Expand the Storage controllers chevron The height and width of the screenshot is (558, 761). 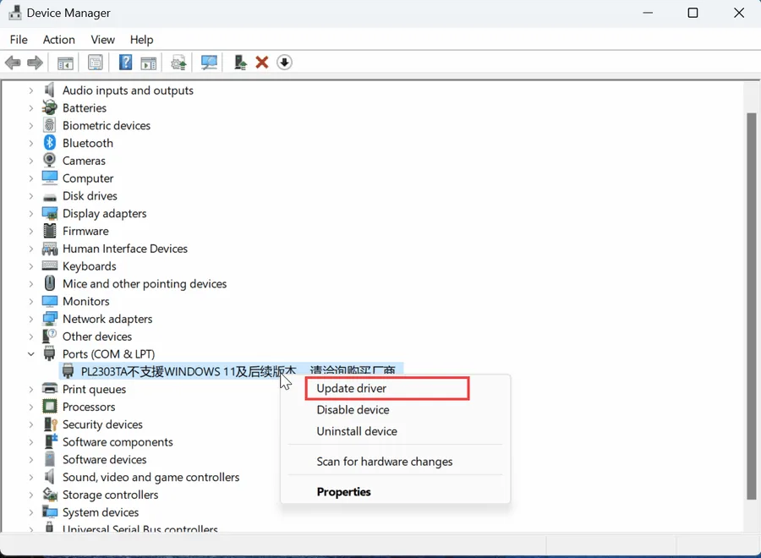click(31, 495)
